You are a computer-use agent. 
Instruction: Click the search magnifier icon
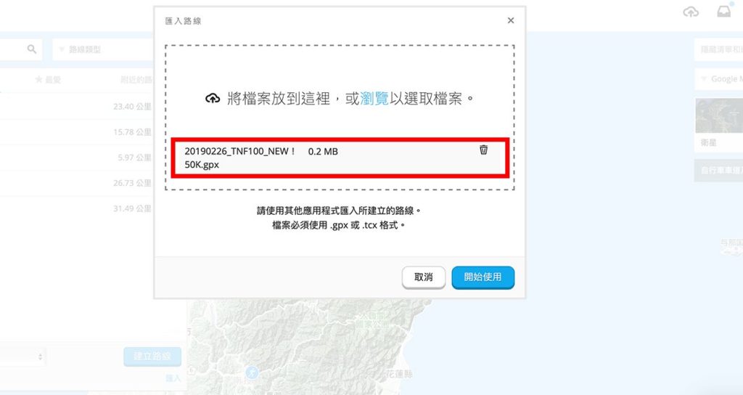[32, 49]
